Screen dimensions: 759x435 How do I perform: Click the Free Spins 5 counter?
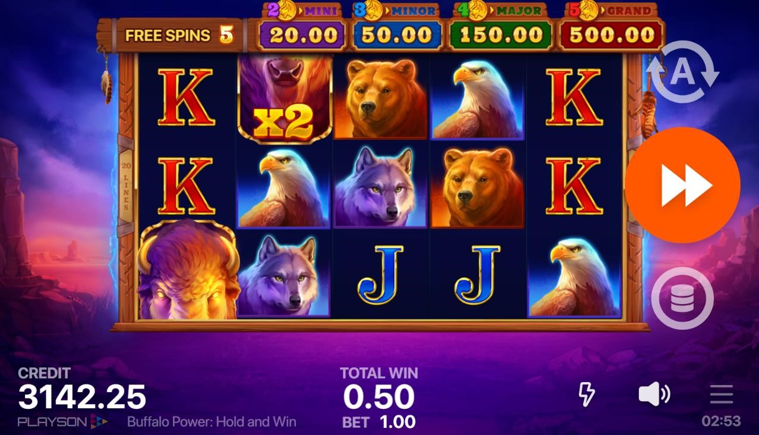(x=177, y=35)
